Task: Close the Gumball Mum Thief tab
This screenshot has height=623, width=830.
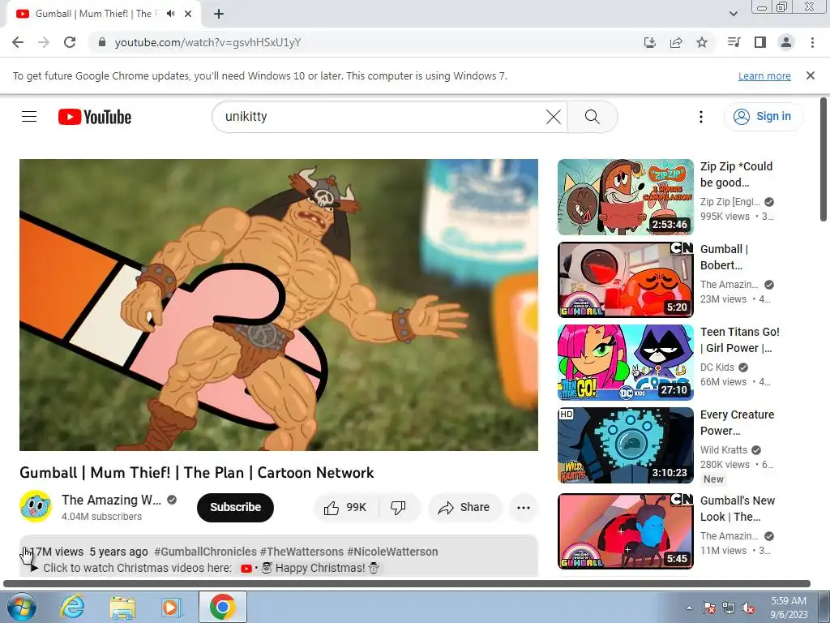Action: (x=188, y=14)
